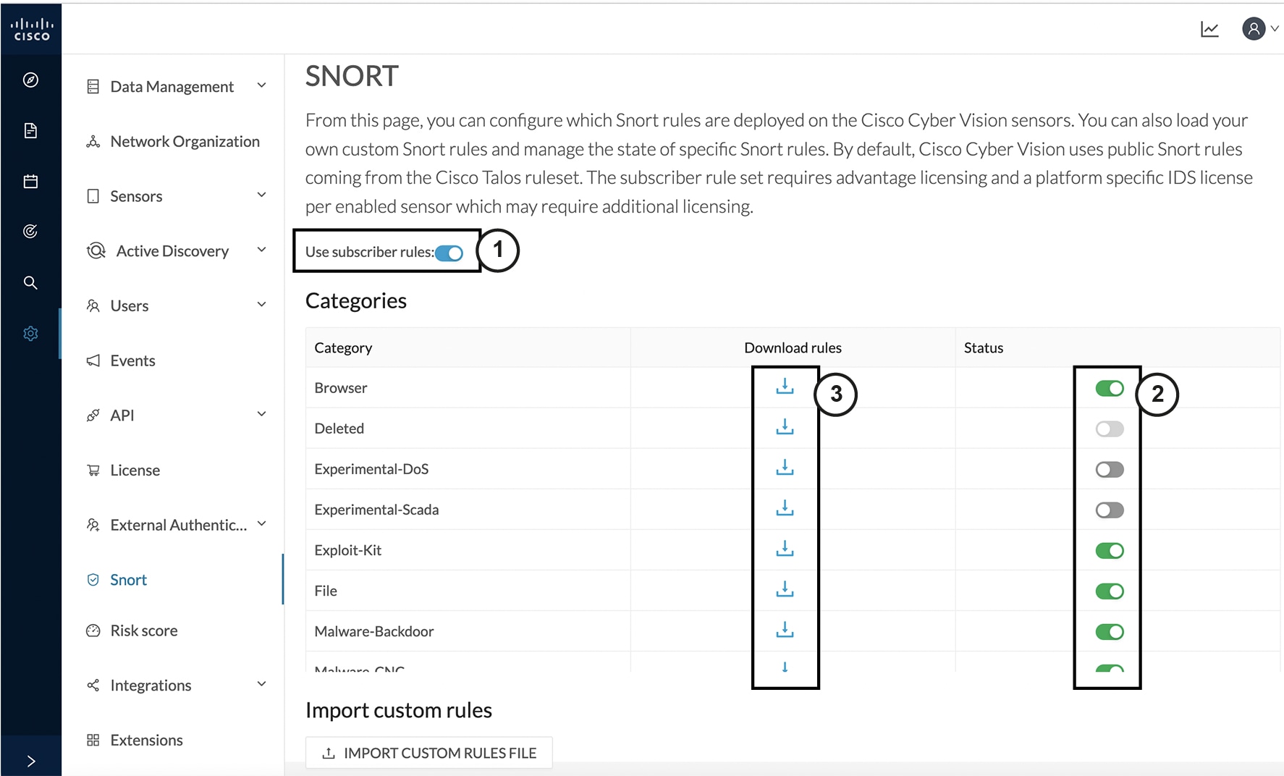Image resolution: width=1284 pixels, height=776 pixels.
Task: Select the Exploit-Kit category name
Action: (347, 550)
